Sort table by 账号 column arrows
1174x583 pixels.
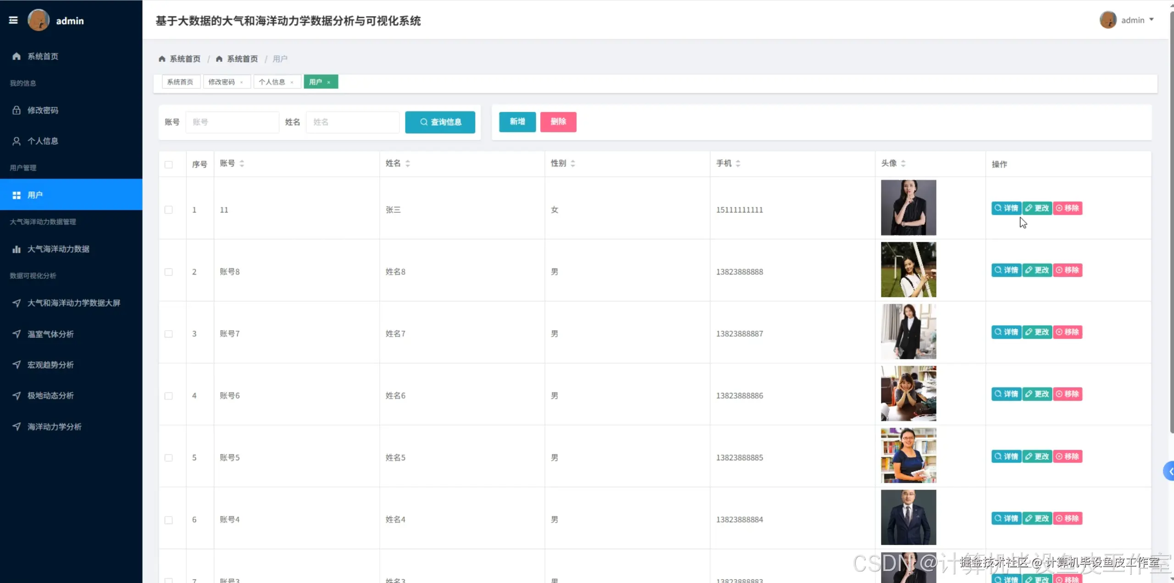242,163
